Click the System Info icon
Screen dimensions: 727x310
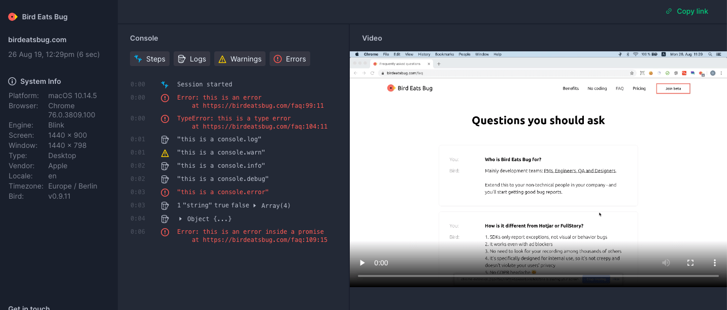click(12, 81)
